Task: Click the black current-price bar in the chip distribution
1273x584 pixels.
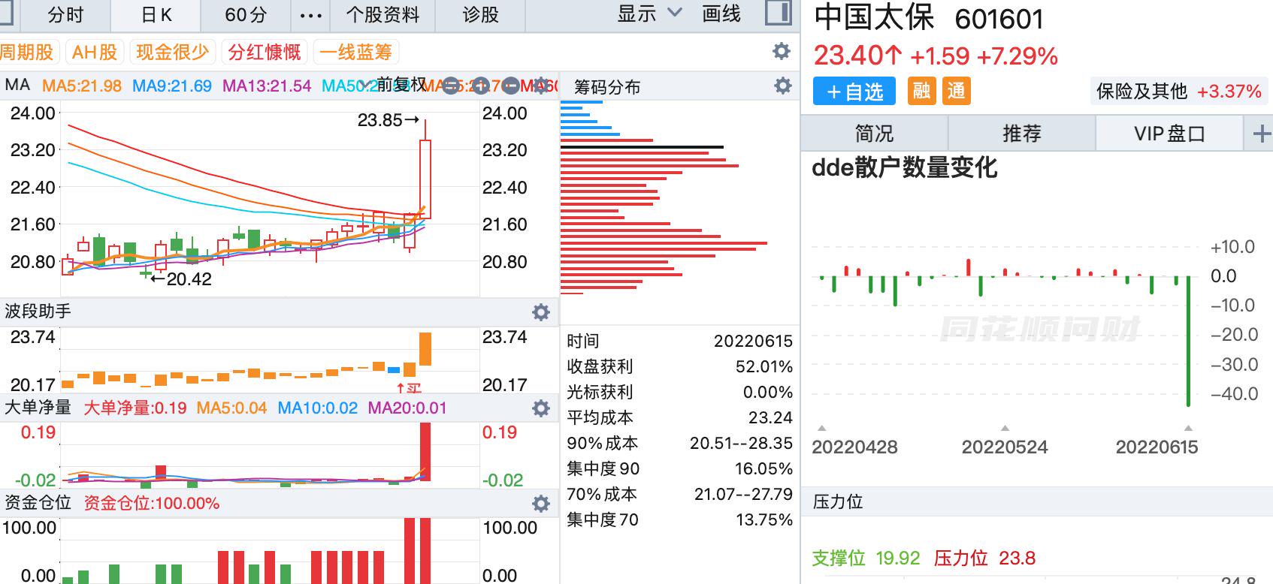Action: (642, 147)
